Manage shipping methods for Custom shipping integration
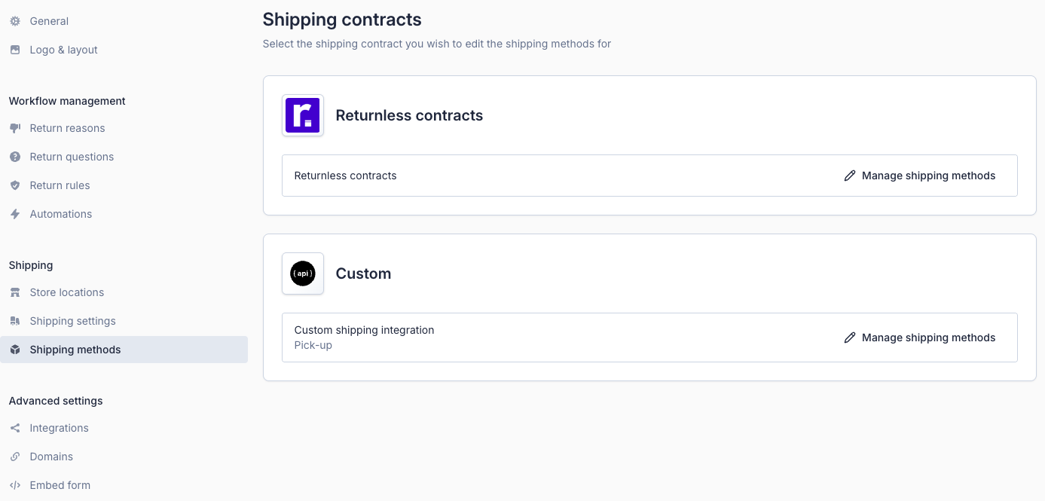 [920, 338]
